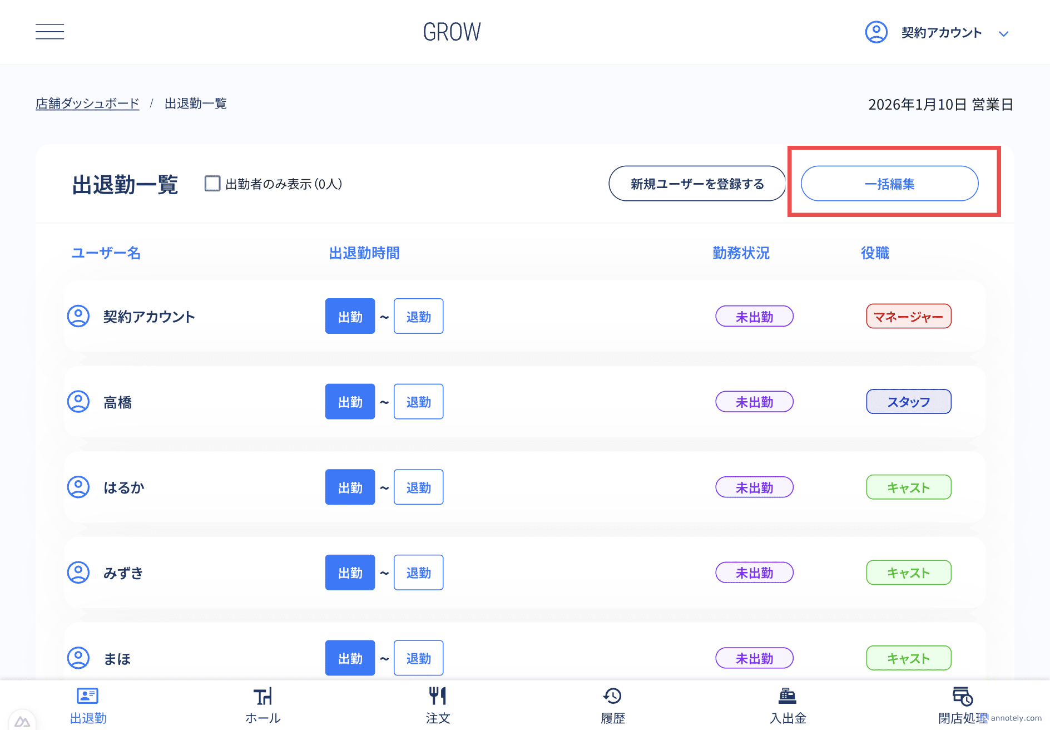Image resolution: width=1050 pixels, height=730 pixels.
Task: Click the user icon beside はるか
Action: click(x=78, y=487)
